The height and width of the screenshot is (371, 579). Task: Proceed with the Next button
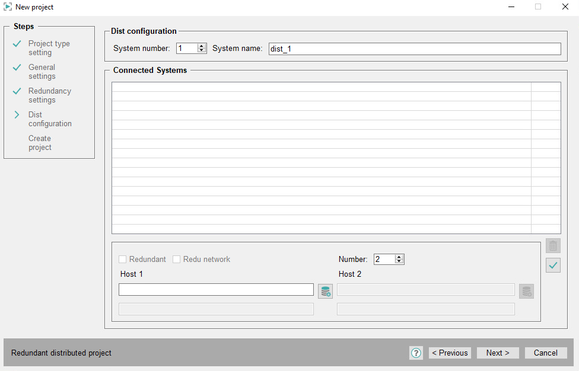(498, 353)
